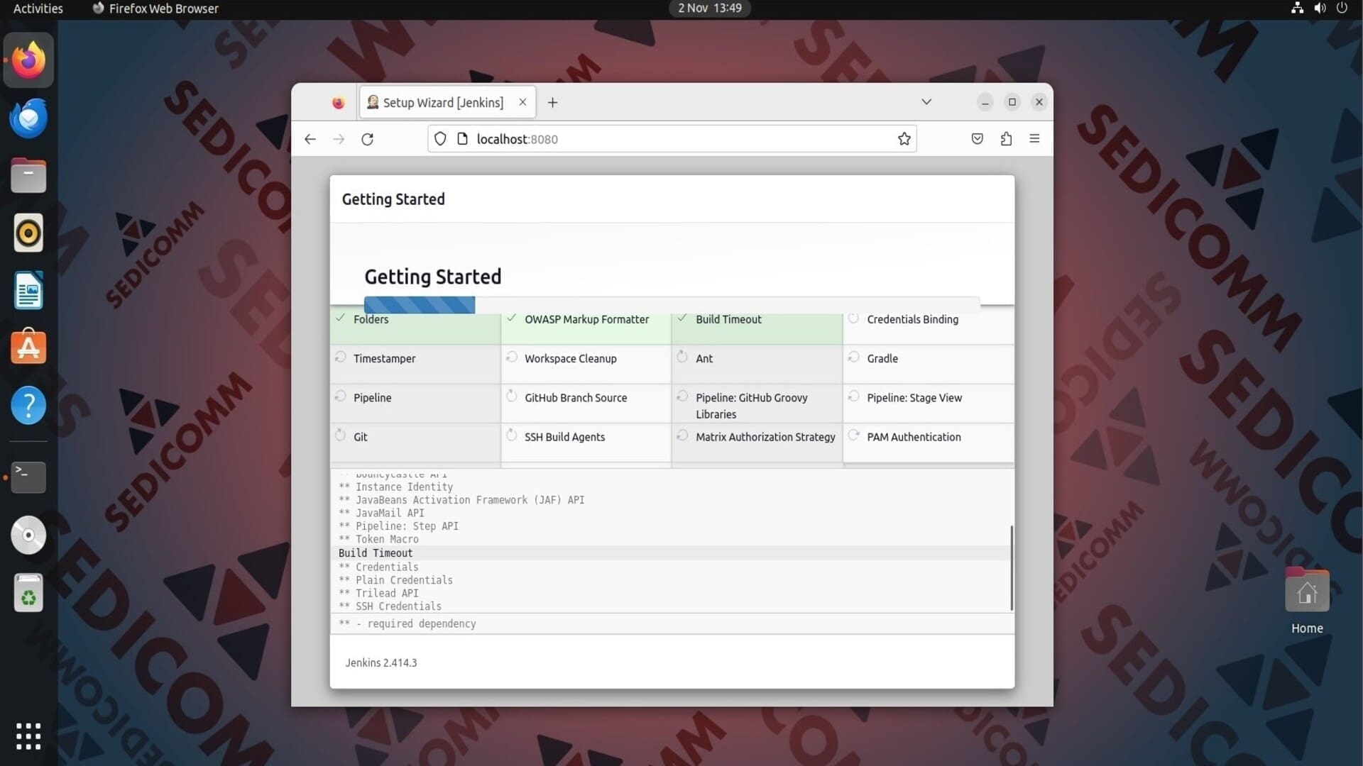Click the Plain Credentials log line
The image size is (1363, 766).
coord(395,580)
